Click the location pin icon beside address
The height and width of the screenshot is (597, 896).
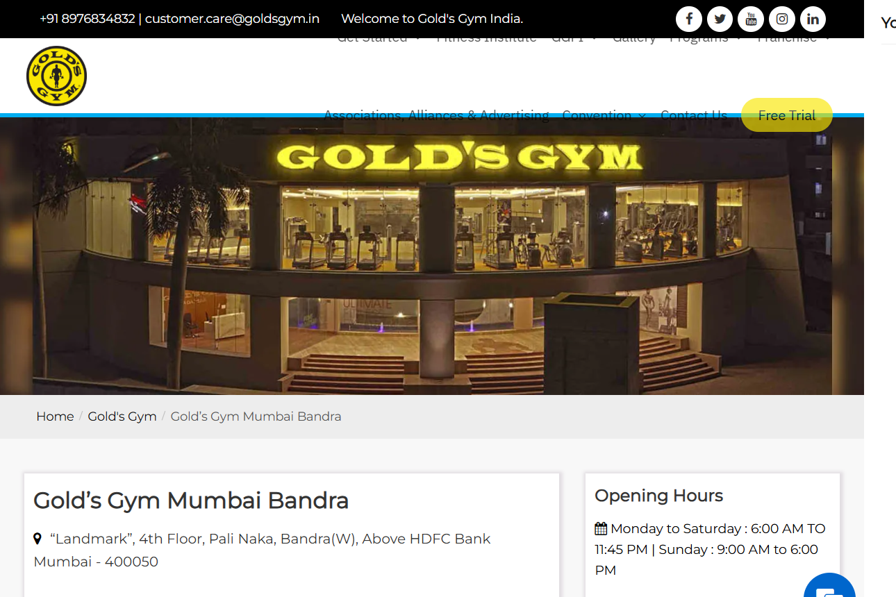(x=38, y=539)
